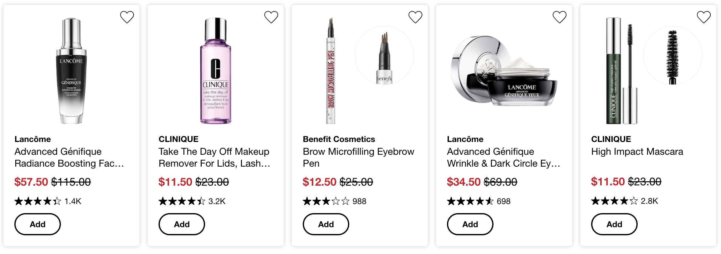The width and height of the screenshot is (721, 254).
Task: Favorite the Clinique High Impact Mascara
Action: 704,17
